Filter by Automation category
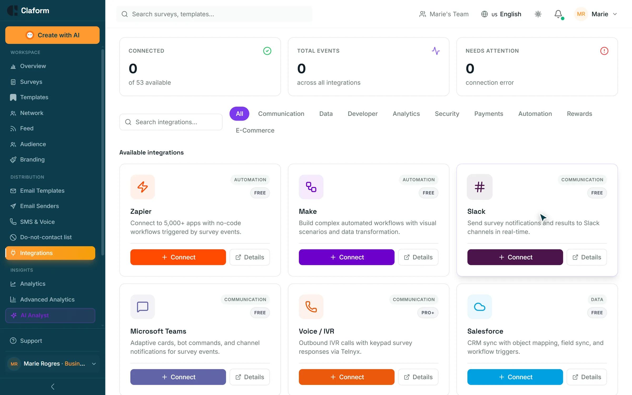Screen dimensions: 632x395 [x=535, y=114]
